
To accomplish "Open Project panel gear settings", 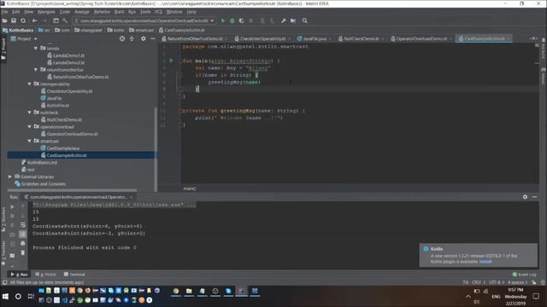I will 144,38.
